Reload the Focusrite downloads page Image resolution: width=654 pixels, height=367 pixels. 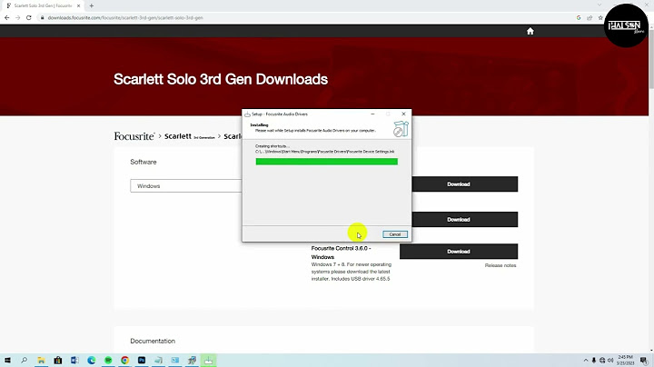[29, 17]
